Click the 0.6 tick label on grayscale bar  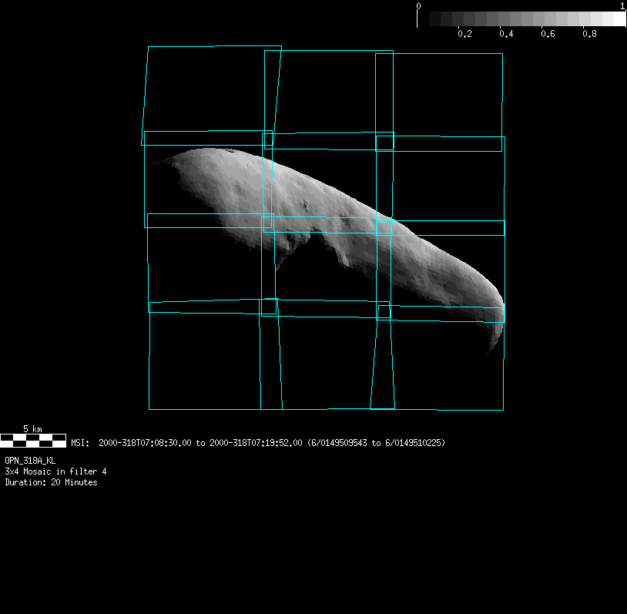(x=548, y=34)
